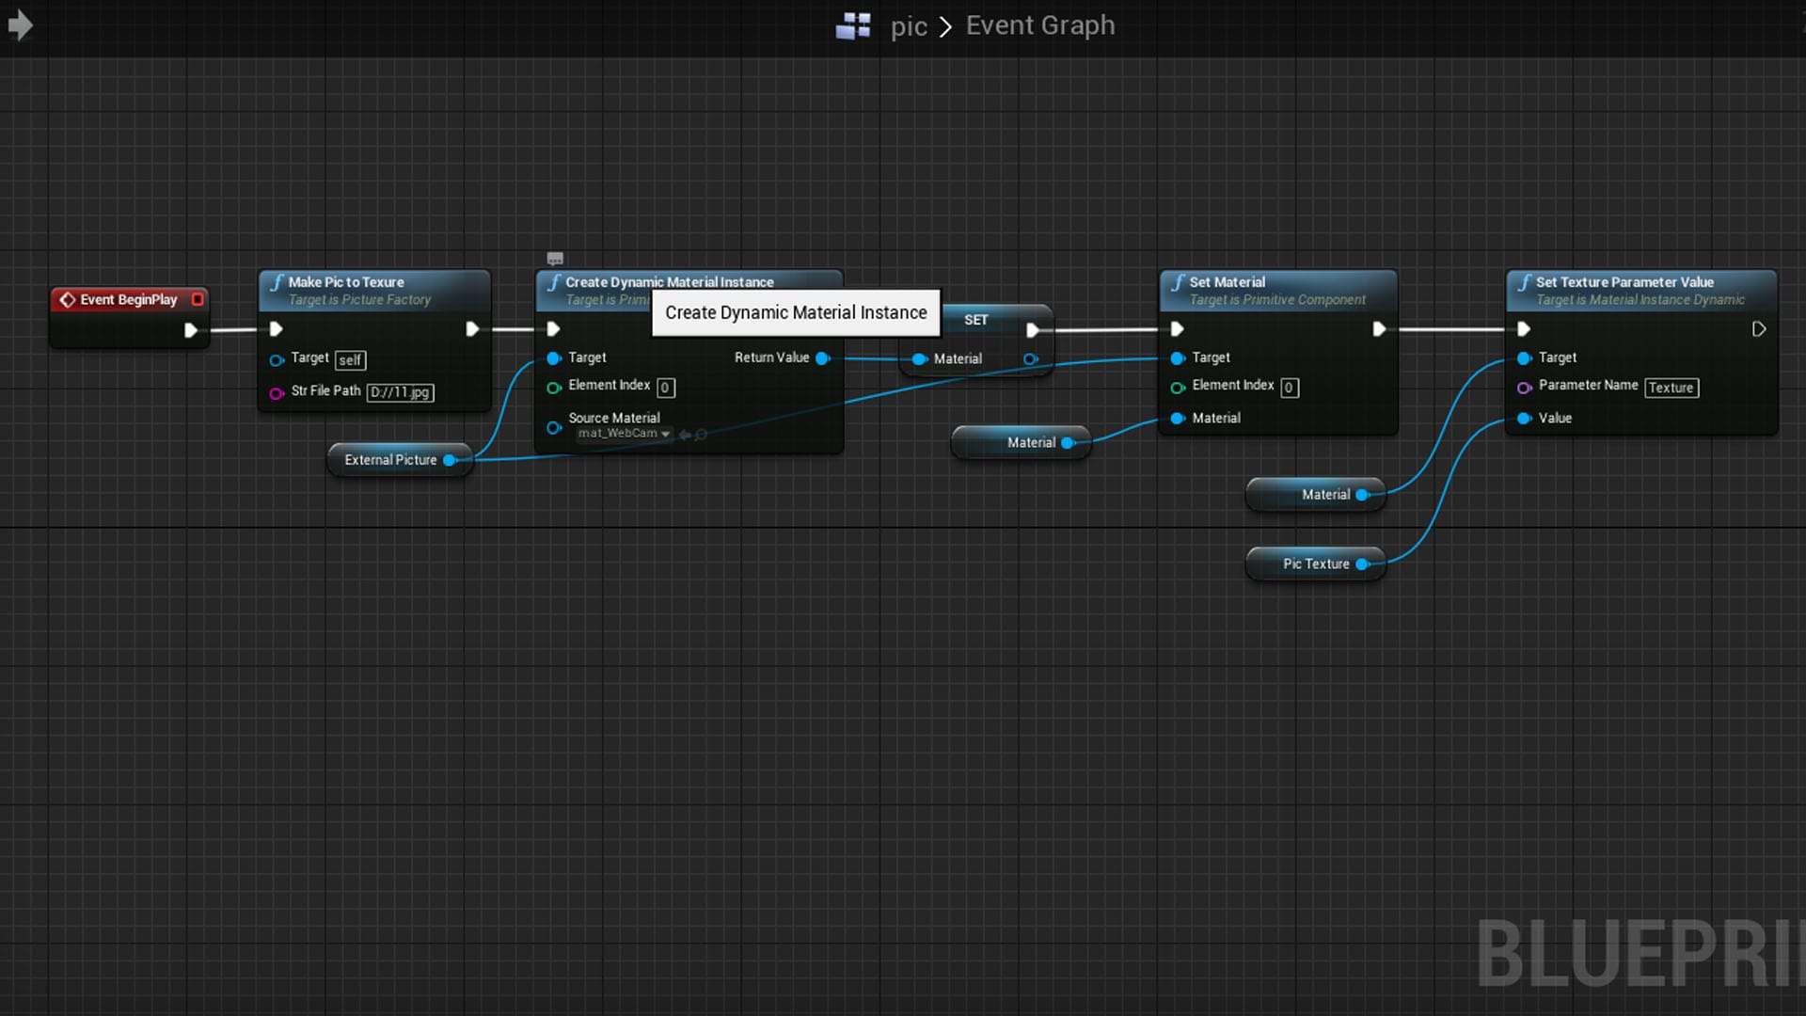
Task: Click the navigation arrow in the top-left corner
Action: (21, 25)
